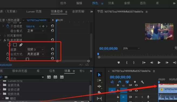177x102 pixels.
Task: Switch to the 音频 workspace
Action: [x=127, y=3]
